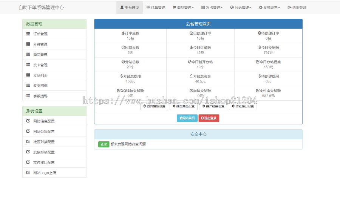Click edit icon beside 网站信息配置
The height and width of the screenshot is (199, 340).
coord(28,121)
